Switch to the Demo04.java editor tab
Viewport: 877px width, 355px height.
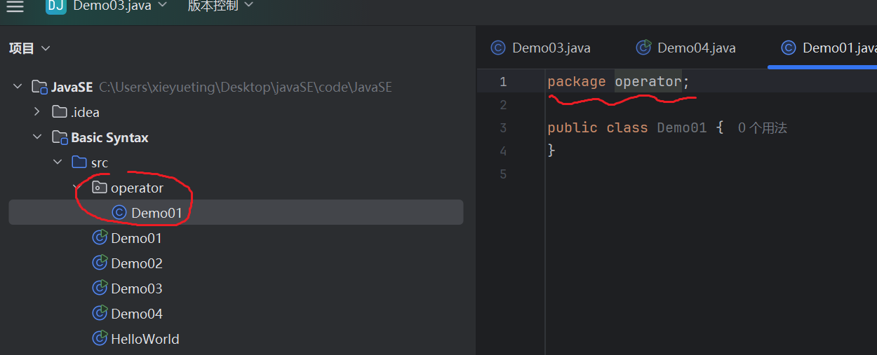[686, 48]
